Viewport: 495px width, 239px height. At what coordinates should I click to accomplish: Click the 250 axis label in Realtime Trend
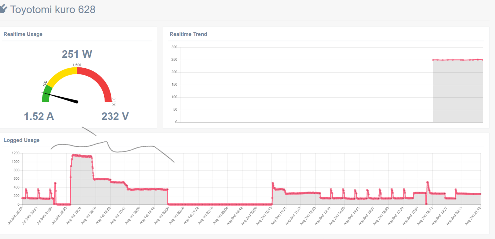click(x=174, y=60)
